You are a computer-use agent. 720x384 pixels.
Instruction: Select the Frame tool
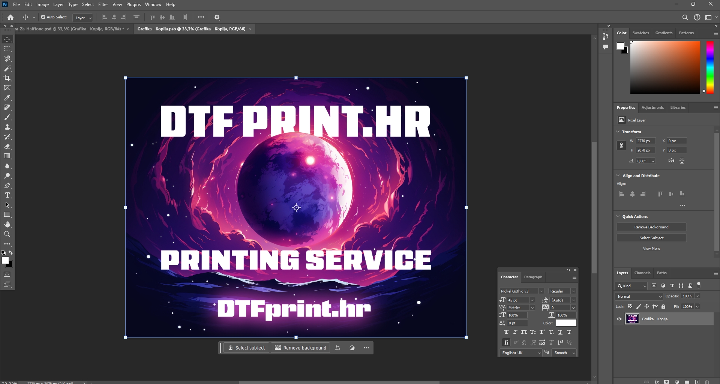(x=7, y=88)
